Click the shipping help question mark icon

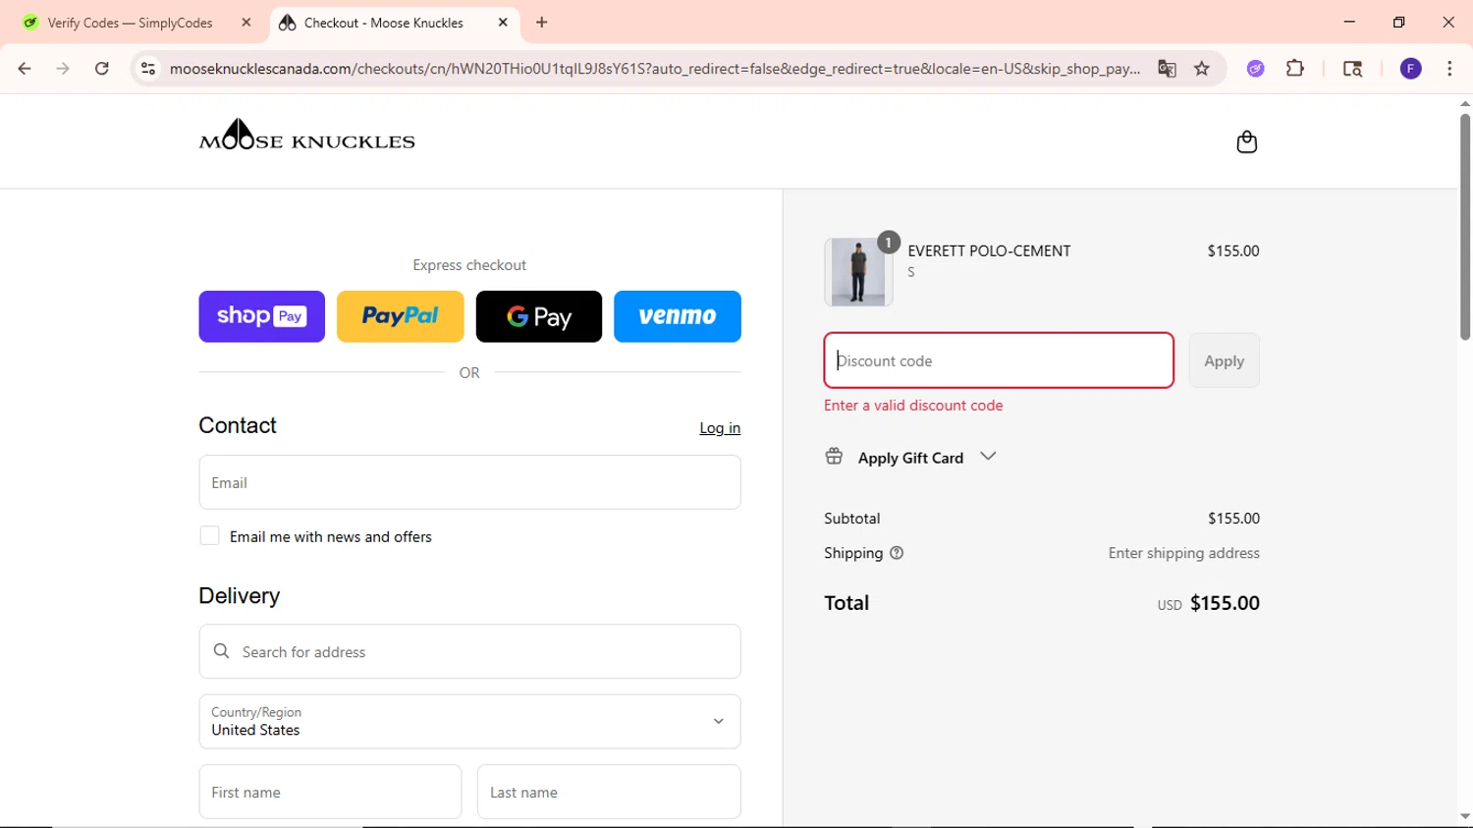coord(897,553)
